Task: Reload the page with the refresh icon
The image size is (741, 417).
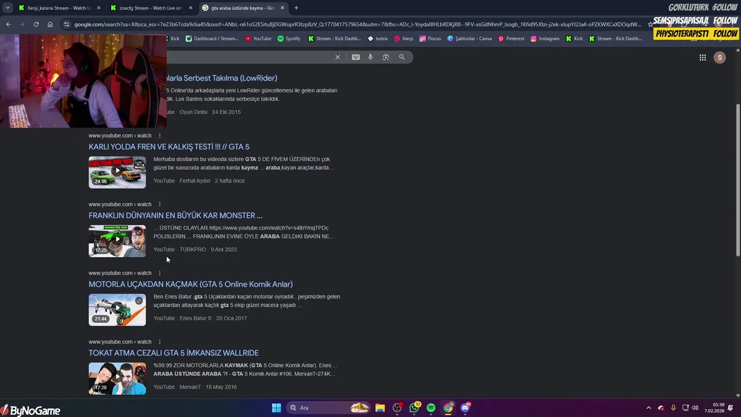Action: [x=36, y=24]
